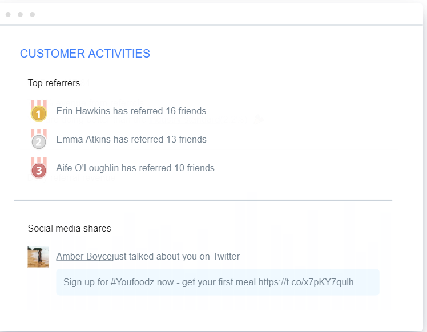The height and width of the screenshot is (332, 427).
Task: Click the Social media shares label
Action: pos(69,229)
